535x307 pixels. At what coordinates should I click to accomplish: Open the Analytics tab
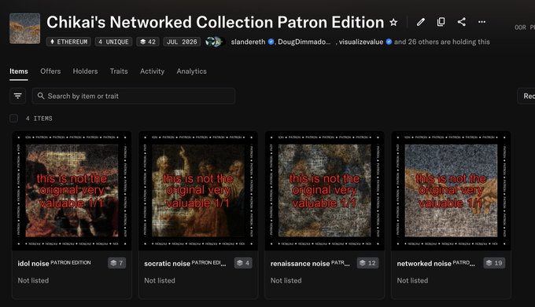(x=191, y=71)
